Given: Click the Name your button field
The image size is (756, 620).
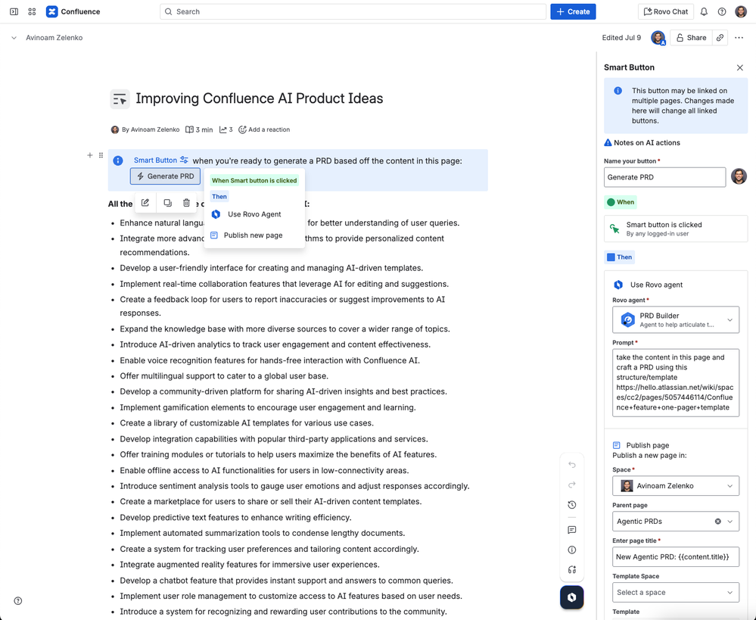Looking at the screenshot, I should tap(664, 177).
